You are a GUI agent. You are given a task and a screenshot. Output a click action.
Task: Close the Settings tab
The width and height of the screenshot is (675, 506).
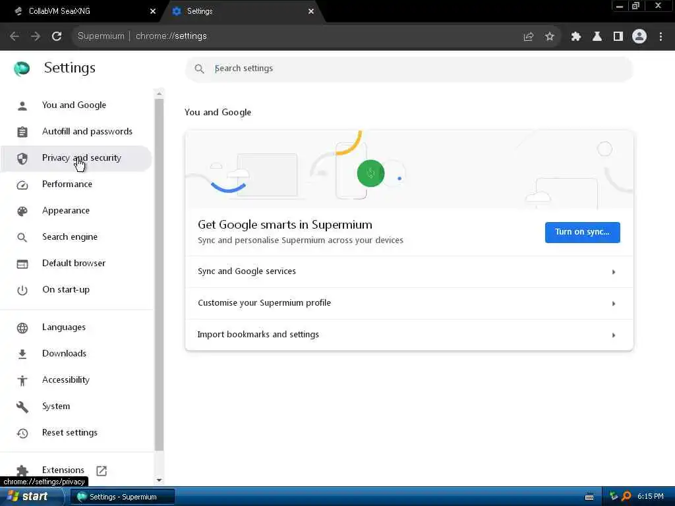click(311, 11)
